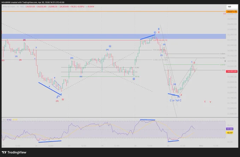The width and height of the screenshot is (240, 157).
Task: Select the red 'W' wave label
Action: tap(63, 100)
